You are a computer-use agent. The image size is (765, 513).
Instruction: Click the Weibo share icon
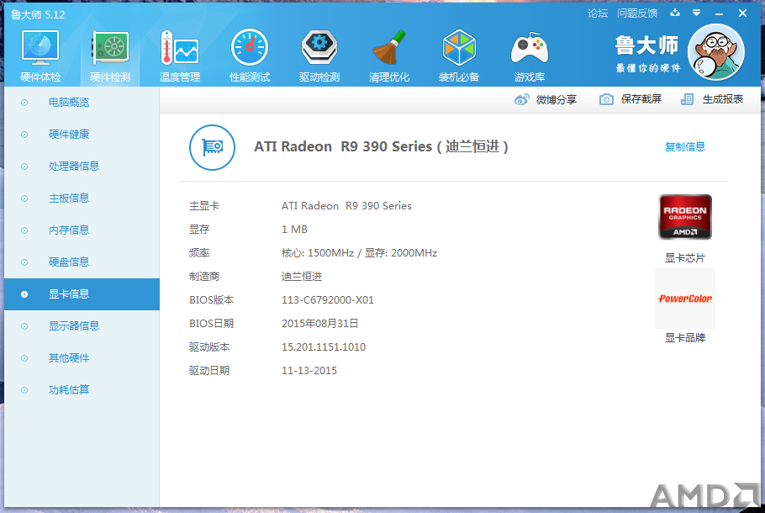point(521,99)
